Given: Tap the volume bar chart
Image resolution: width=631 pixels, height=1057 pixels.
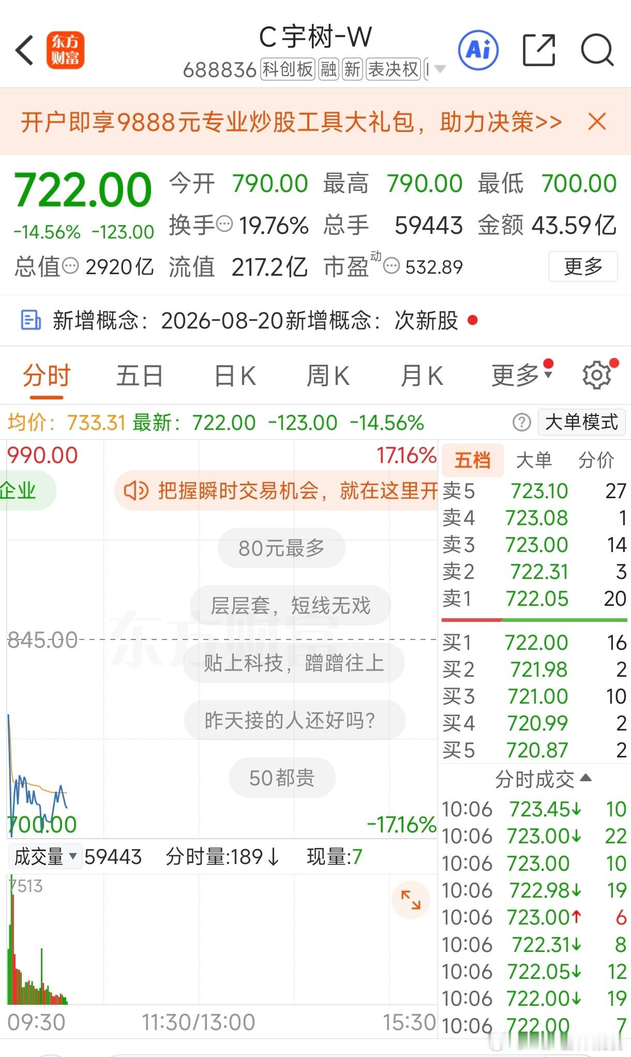Looking at the screenshot, I should (222, 939).
